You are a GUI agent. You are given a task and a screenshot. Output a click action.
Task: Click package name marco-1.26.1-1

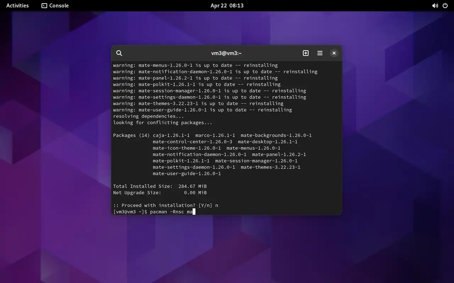215,135
